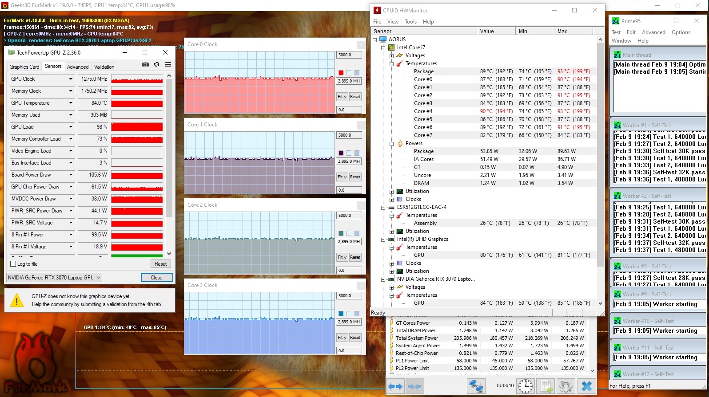
Task: Expand Clocks under Intel Core i7
Action: 391,199
